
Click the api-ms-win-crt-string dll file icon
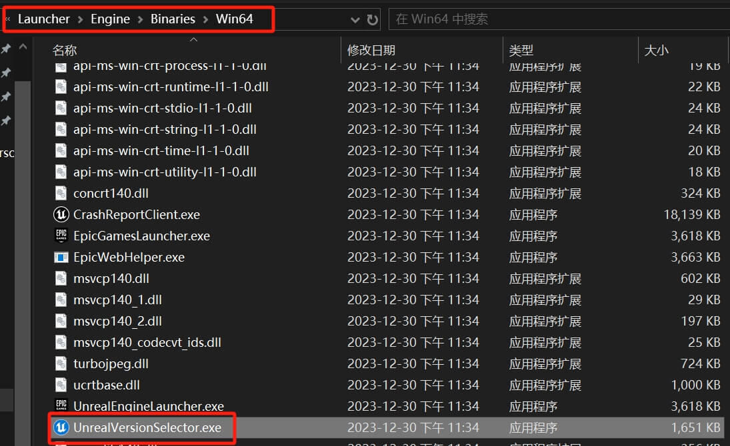61,129
